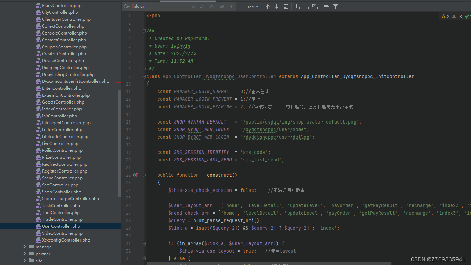Collapse the class fold marker at line 9

click(x=144, y=77)
